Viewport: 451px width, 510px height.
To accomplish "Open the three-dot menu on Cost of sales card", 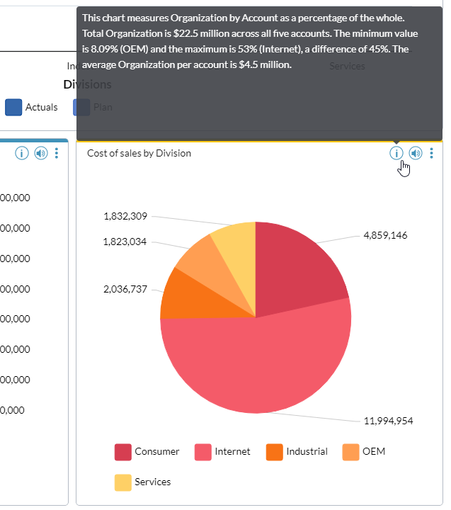I will point(431,153).
